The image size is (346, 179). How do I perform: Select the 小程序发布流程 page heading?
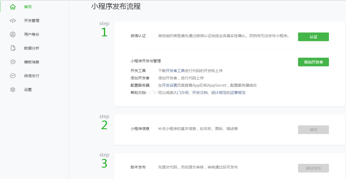(116, 6)
